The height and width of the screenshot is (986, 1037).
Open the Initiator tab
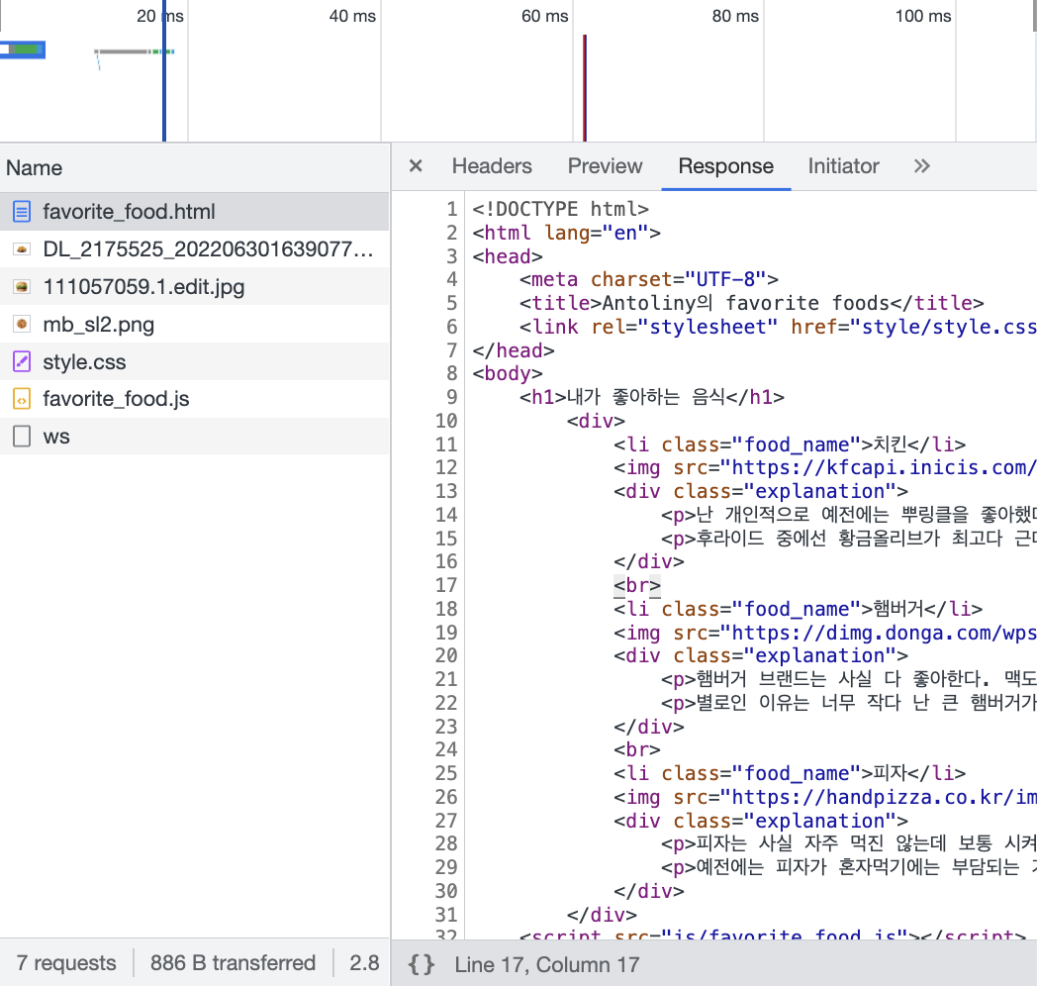[843, 165]
